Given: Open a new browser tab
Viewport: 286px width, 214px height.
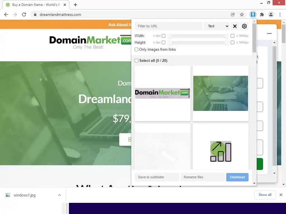Looking at the screenshot, I should 75,5.
